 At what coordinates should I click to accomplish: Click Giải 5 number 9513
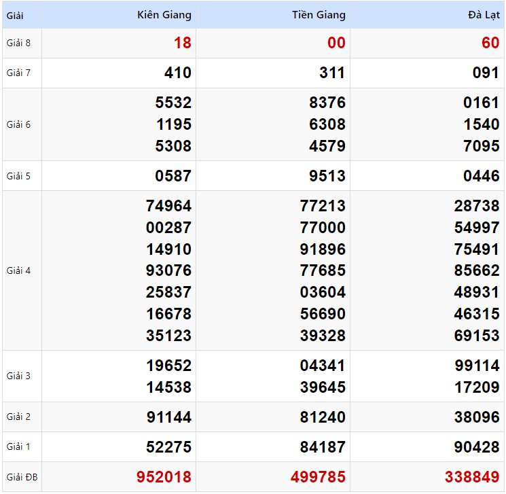[327, 176]
